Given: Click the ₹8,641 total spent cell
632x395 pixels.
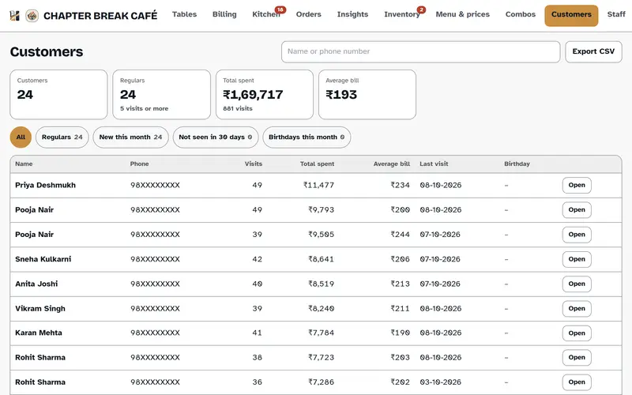Looking at the screenshot, I should [x=321, y=259].
